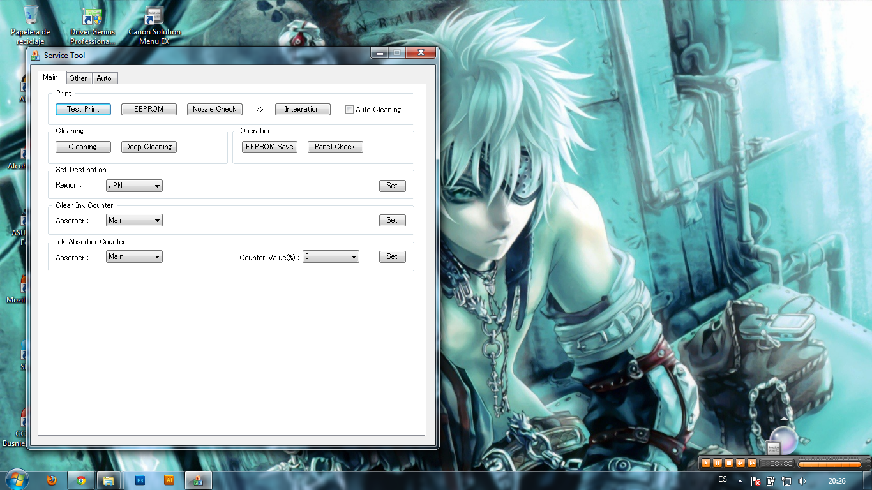Launch Photoshop from the taskbar
872x490 pixels.
pos(140,480)
